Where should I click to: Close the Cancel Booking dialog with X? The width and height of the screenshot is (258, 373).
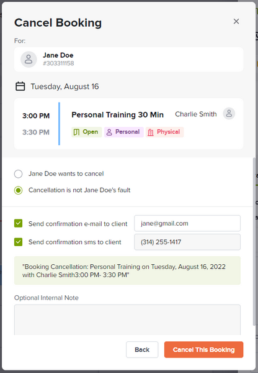pos(236,21)
